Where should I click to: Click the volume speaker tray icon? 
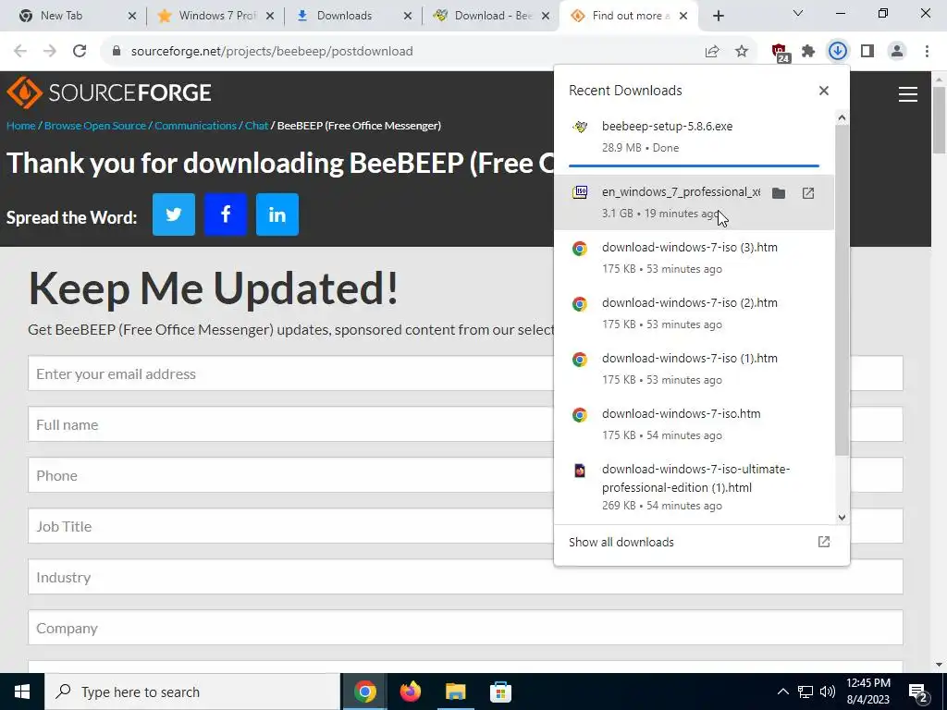[828, 692]
